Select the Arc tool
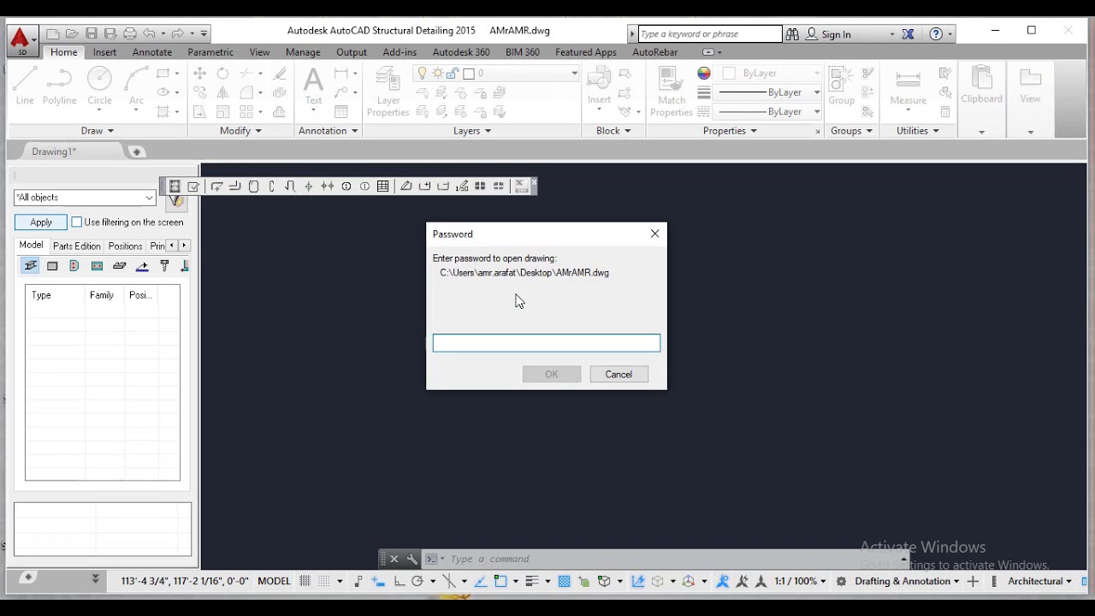 [x=136, y=86]
